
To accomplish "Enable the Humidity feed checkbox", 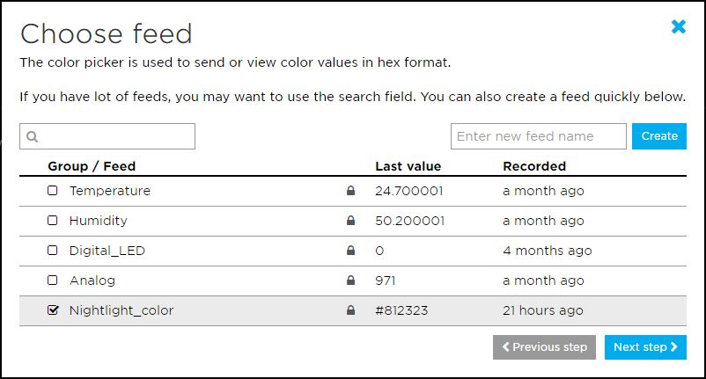I will (53, 221).
